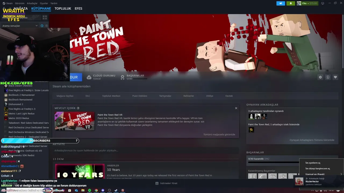The image size is (344, 193).
Task: Open the Oyunlar menu
Action: coord(44,3)
